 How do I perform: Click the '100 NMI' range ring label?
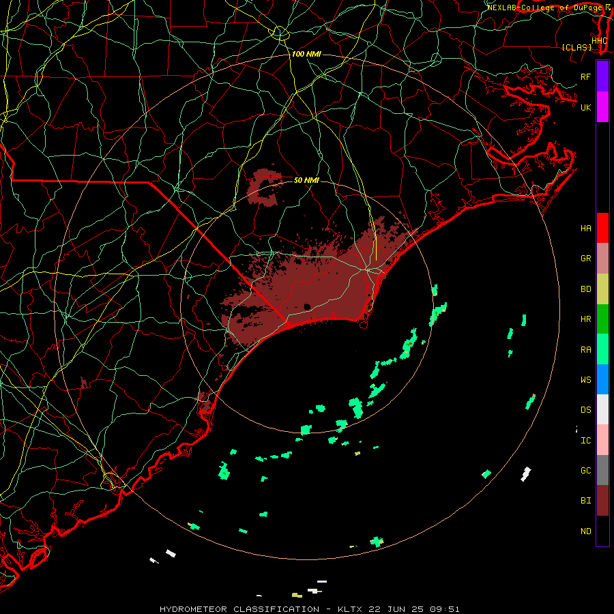306,54
